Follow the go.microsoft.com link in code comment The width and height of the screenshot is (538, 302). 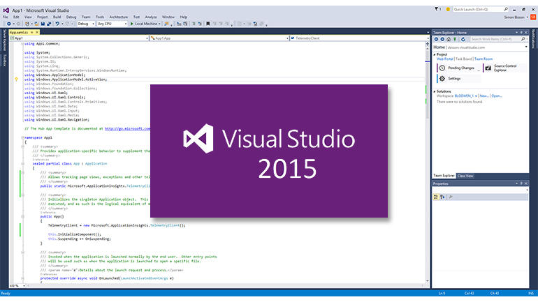coord(128,129)
